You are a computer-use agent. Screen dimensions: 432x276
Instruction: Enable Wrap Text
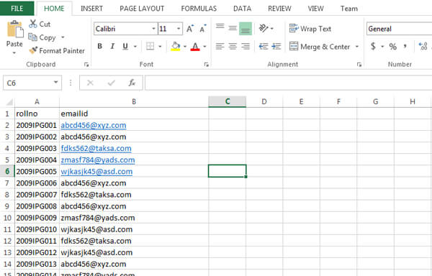[x=310, y=29]
